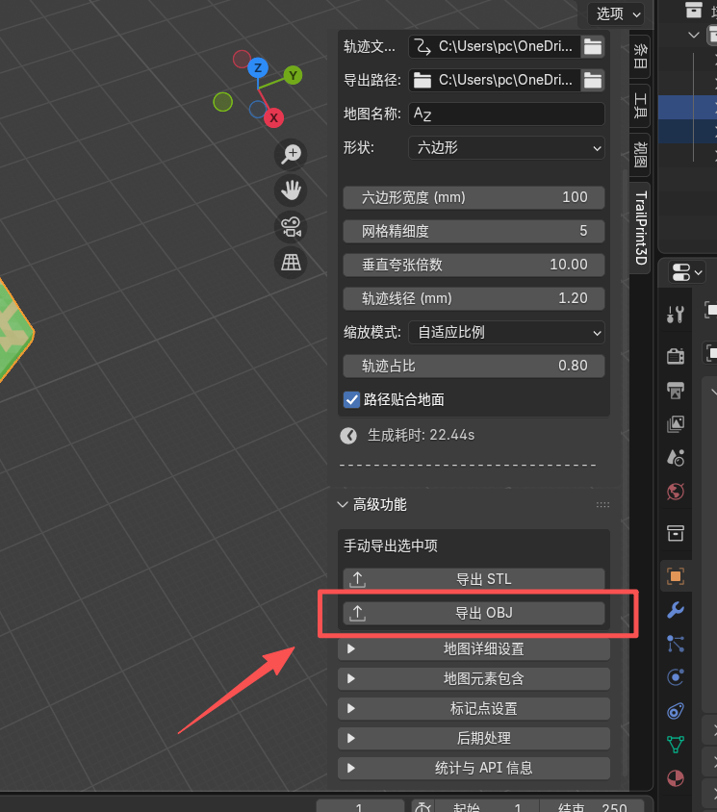
Task: Expand 地图详细设置 section
Action: pyautogui.click(x=474, y=648)
